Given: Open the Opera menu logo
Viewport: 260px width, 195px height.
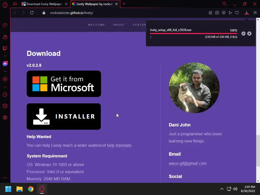Looking at the screenshot, I should pyautogui.click(x=5, y=5).
